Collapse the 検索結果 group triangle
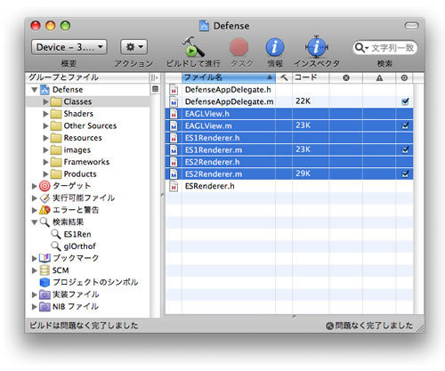 point(35,222)
